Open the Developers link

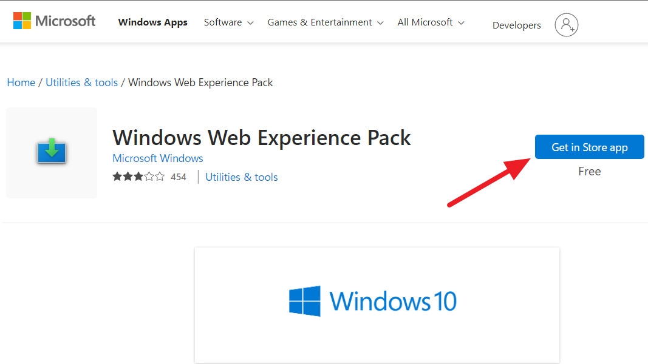[x=517, y=25]
